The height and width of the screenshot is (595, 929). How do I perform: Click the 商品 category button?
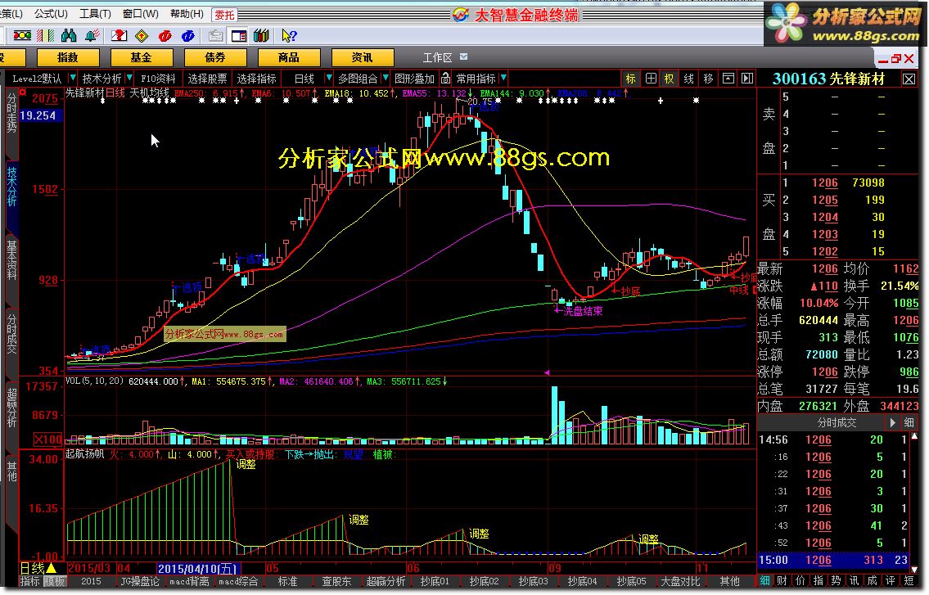point(289,57)
